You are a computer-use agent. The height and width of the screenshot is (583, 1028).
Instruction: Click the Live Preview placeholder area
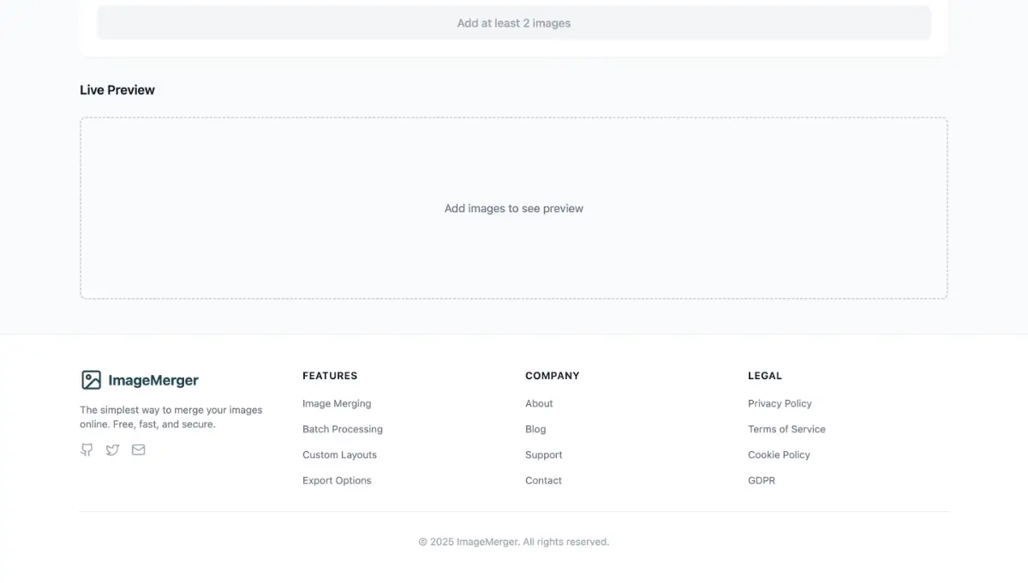click(513, 208)
